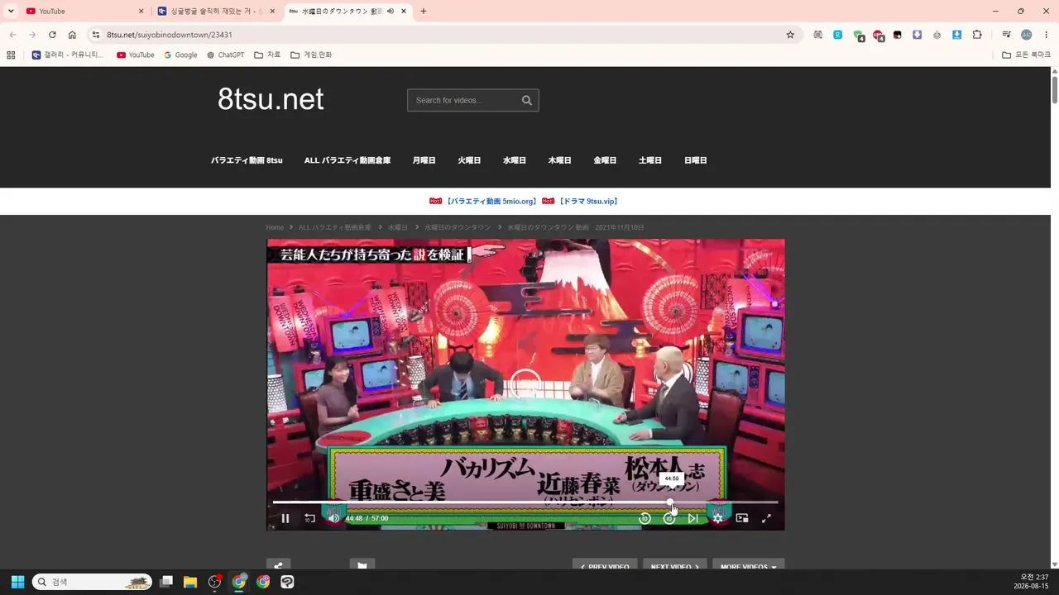Image resolution: width=1059 pixels, height=595 pixels.
Task: Click the flag report icon below video
Action: 362,566
